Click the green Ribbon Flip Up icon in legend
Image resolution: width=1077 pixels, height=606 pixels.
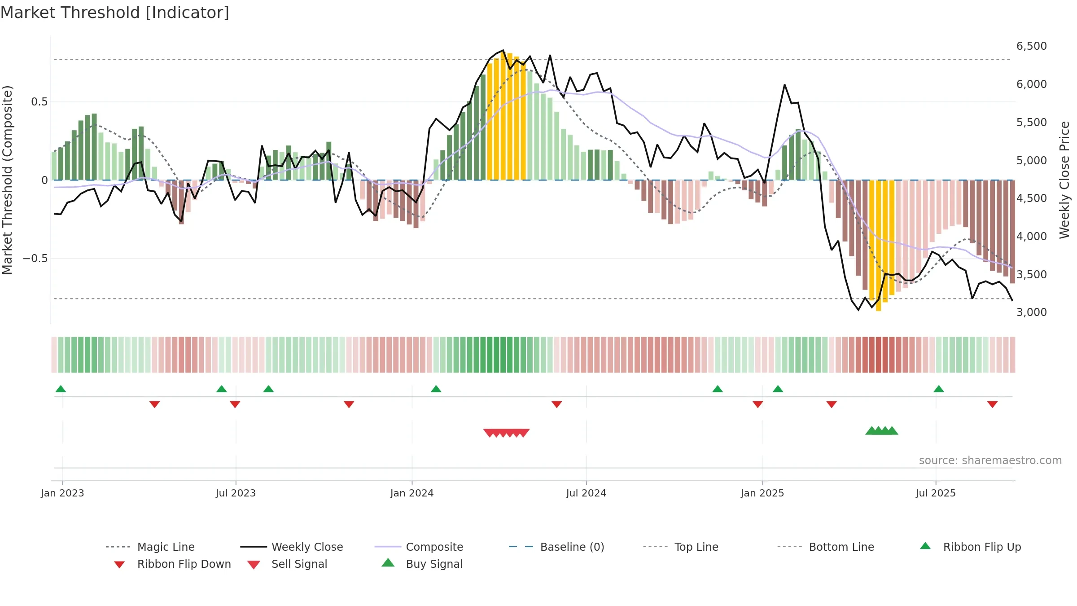(925, 546)
